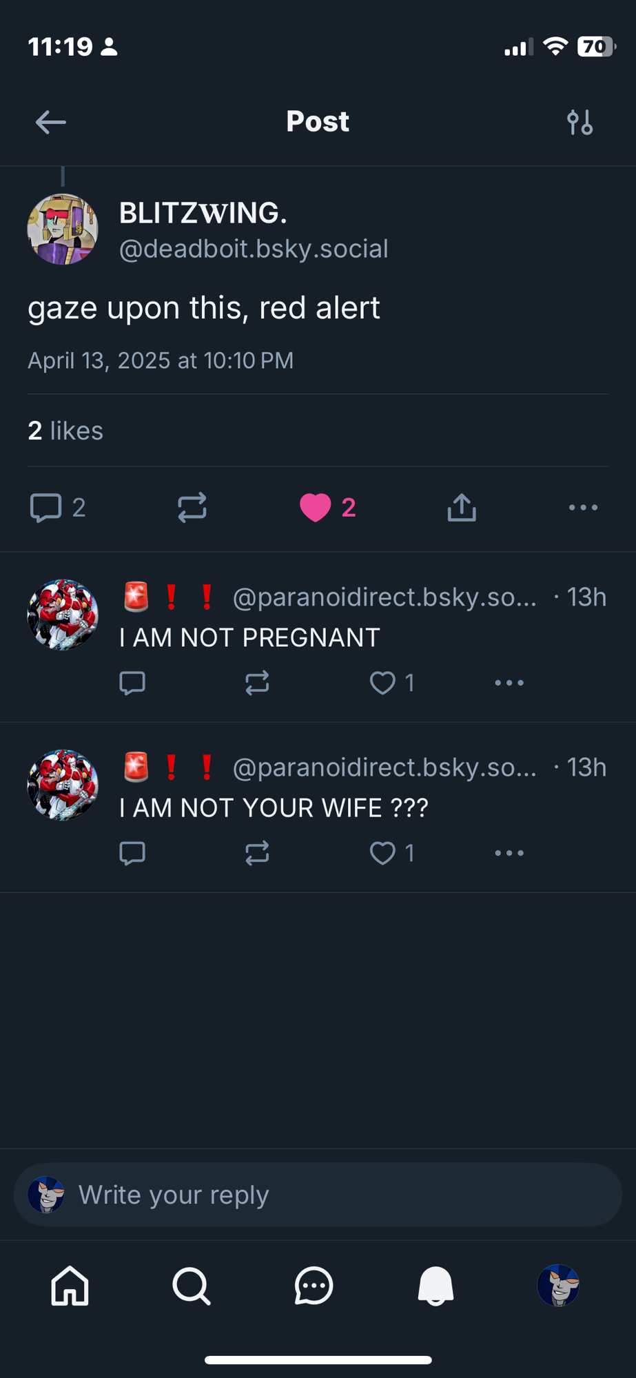
Task: Tap the 'Write your reply' field
Action: pyautogui.click(x=317, y=1195)
